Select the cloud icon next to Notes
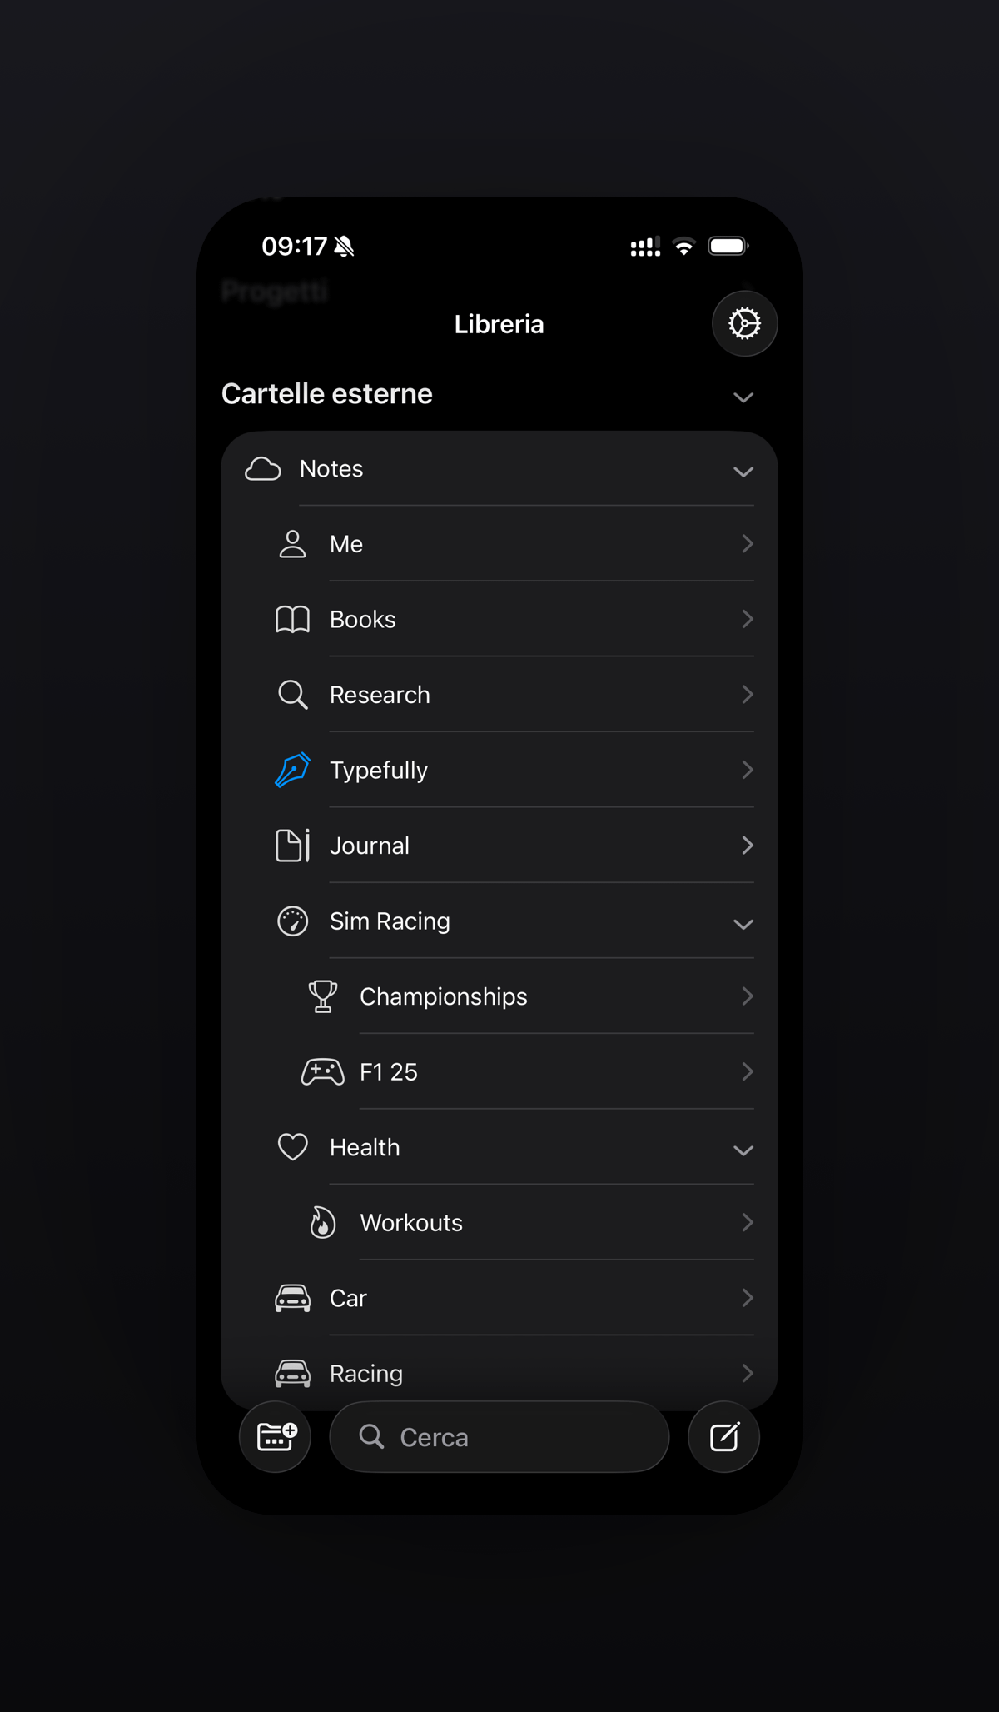999x1712 pixels. tap(262, 469)
